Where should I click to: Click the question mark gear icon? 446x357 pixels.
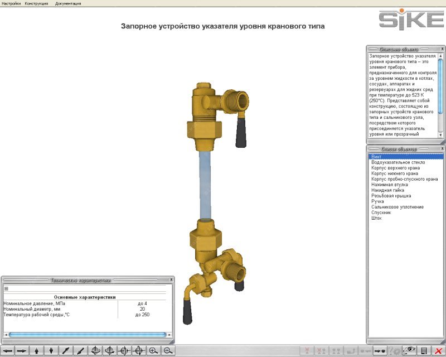click(x=395, y=351)
